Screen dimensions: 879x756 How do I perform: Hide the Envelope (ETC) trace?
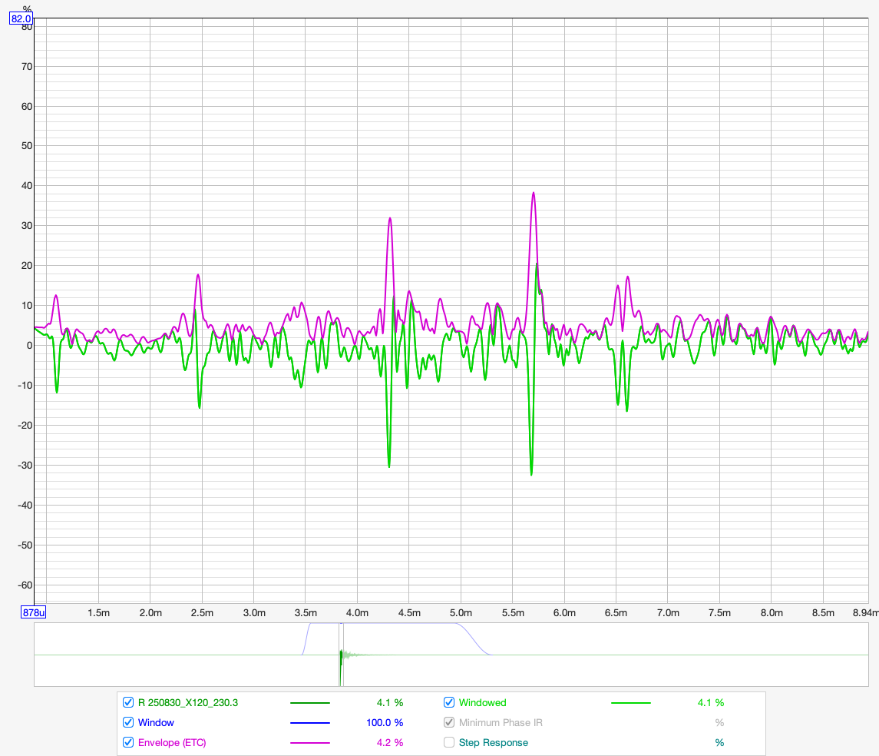128,742
